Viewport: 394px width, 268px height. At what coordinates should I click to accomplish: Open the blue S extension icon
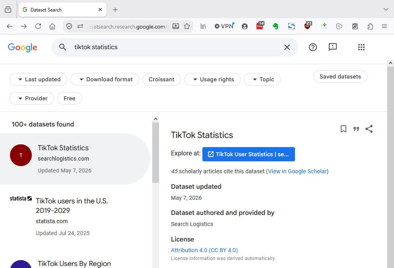291,26
